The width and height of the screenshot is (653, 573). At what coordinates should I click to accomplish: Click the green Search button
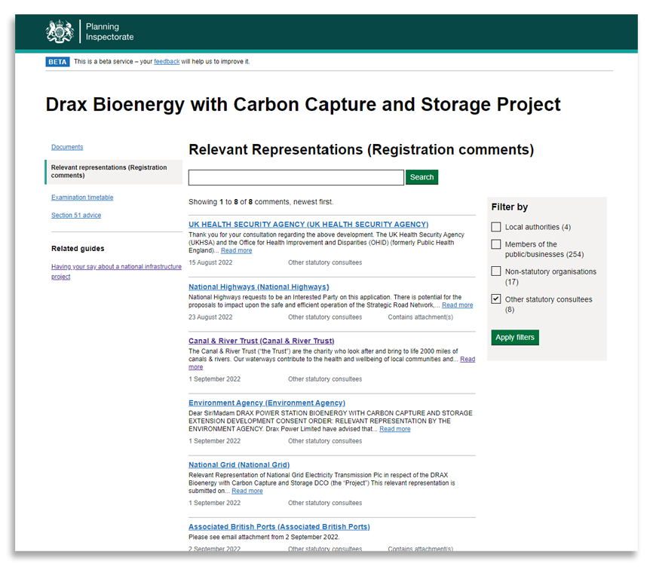tap(422, 177)
